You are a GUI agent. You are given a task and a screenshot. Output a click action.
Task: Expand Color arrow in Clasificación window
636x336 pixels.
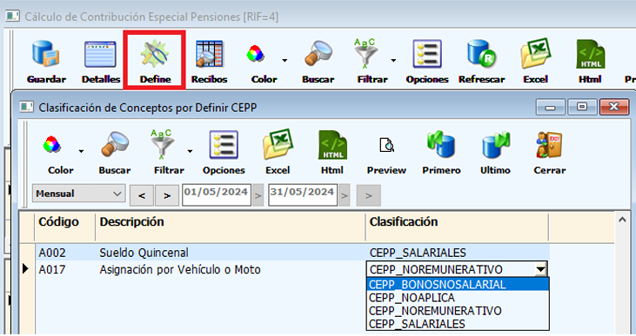tap(81, 151)
